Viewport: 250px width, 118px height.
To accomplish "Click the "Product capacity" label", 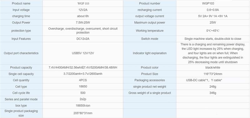I will point(21,68).
